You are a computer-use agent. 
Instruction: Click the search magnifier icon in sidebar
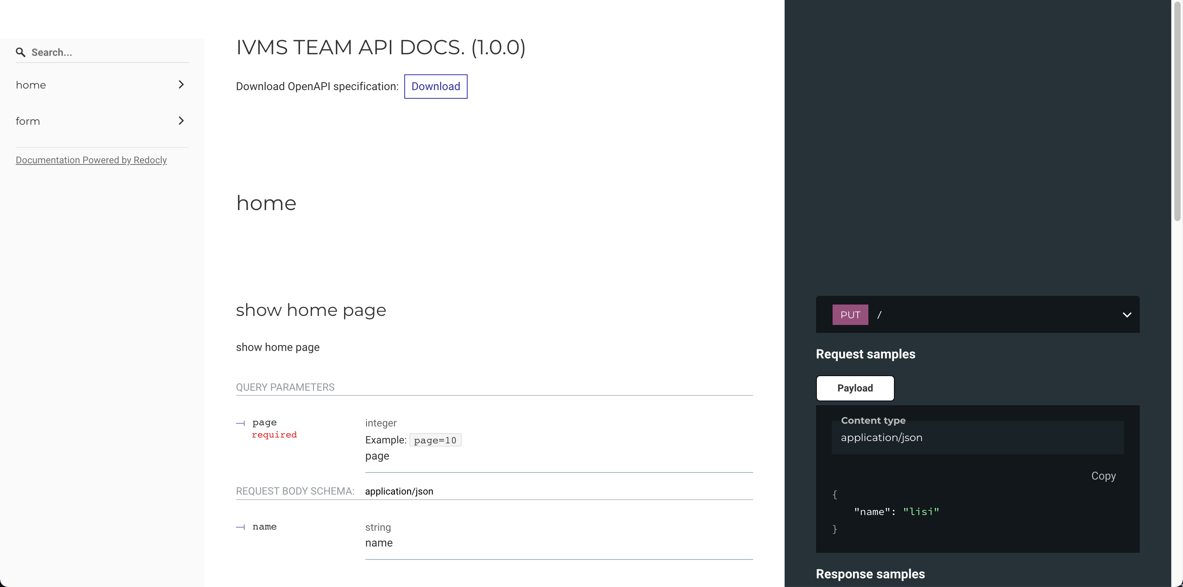(20, 52)
